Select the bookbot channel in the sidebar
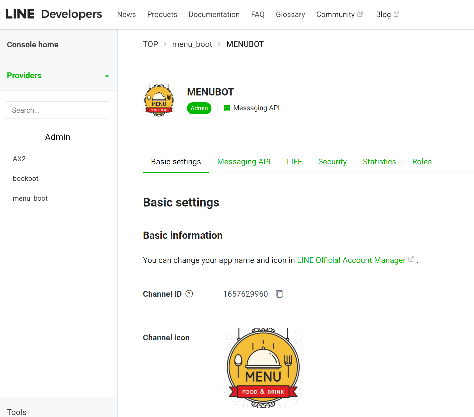Image resolution: width=474 pixels, height=417 pixels. click(25, 178)
